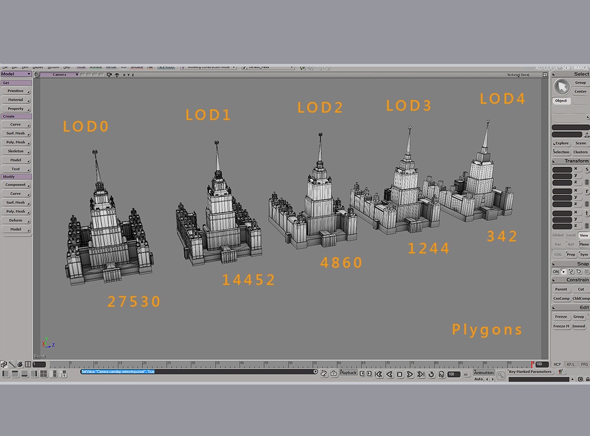Click the Explore button in the Select panel

[x=561, y=144]
